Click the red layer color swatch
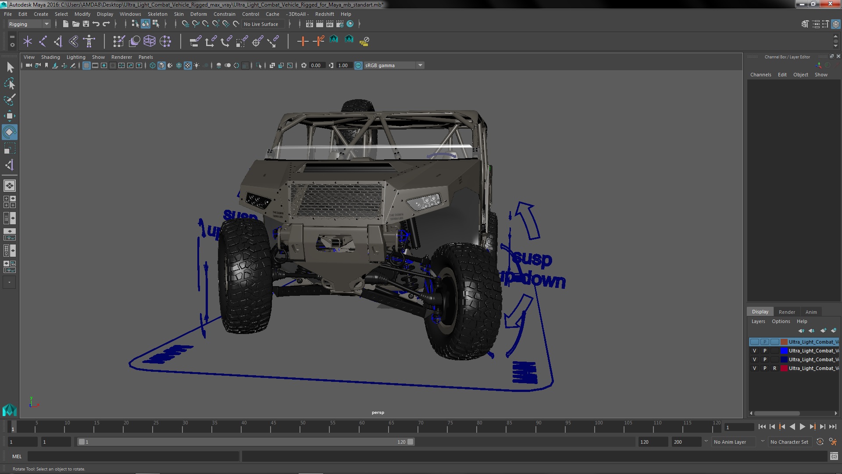The width and height of the screenshot is (842, 474). (x=784, y=368)
